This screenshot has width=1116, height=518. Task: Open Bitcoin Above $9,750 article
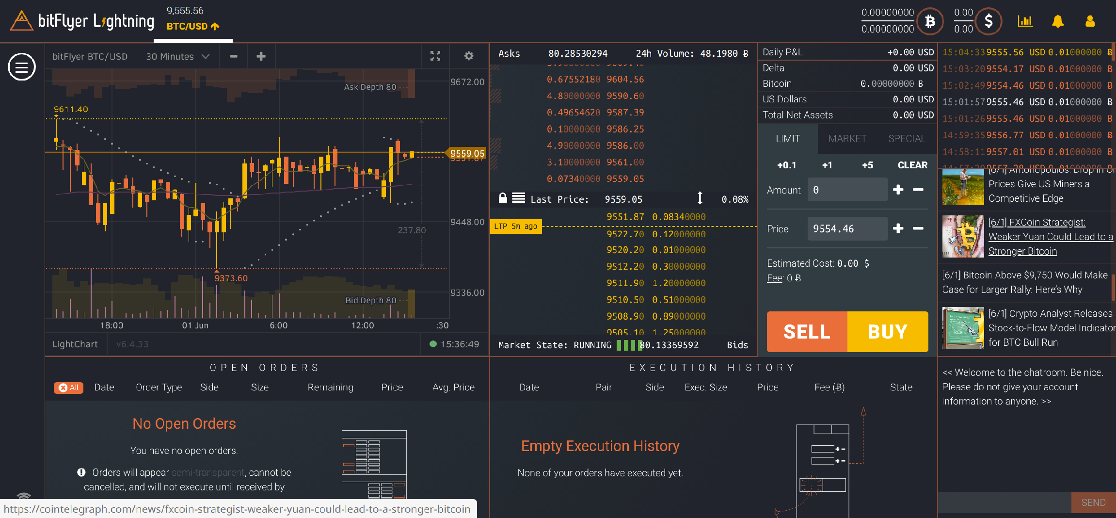click(1025, 282)
